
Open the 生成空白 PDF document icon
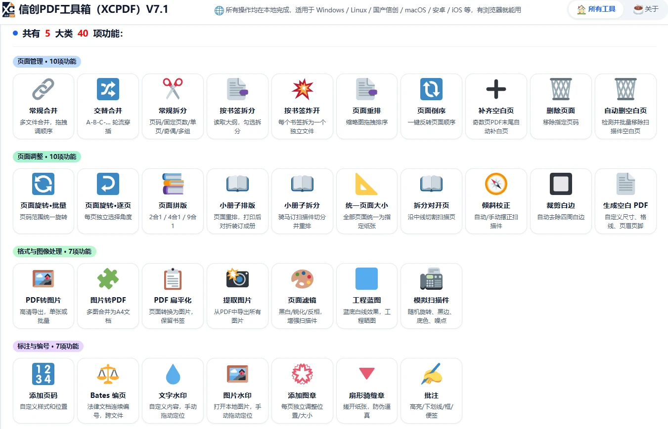[625, 184]
